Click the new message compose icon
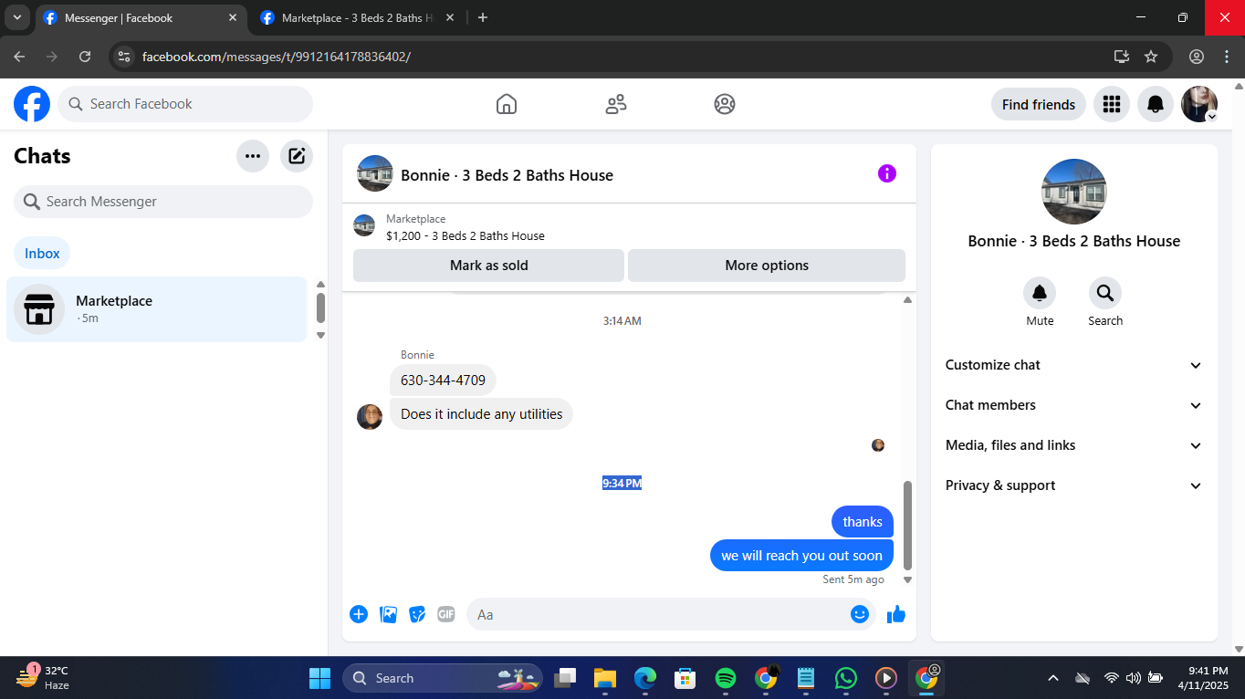 point(297,156)
